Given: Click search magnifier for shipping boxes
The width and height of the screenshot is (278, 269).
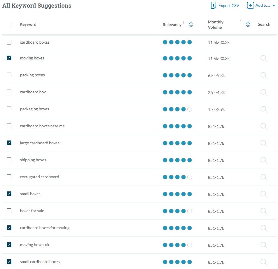Looking at the screenshot, I should coord(264,160).
